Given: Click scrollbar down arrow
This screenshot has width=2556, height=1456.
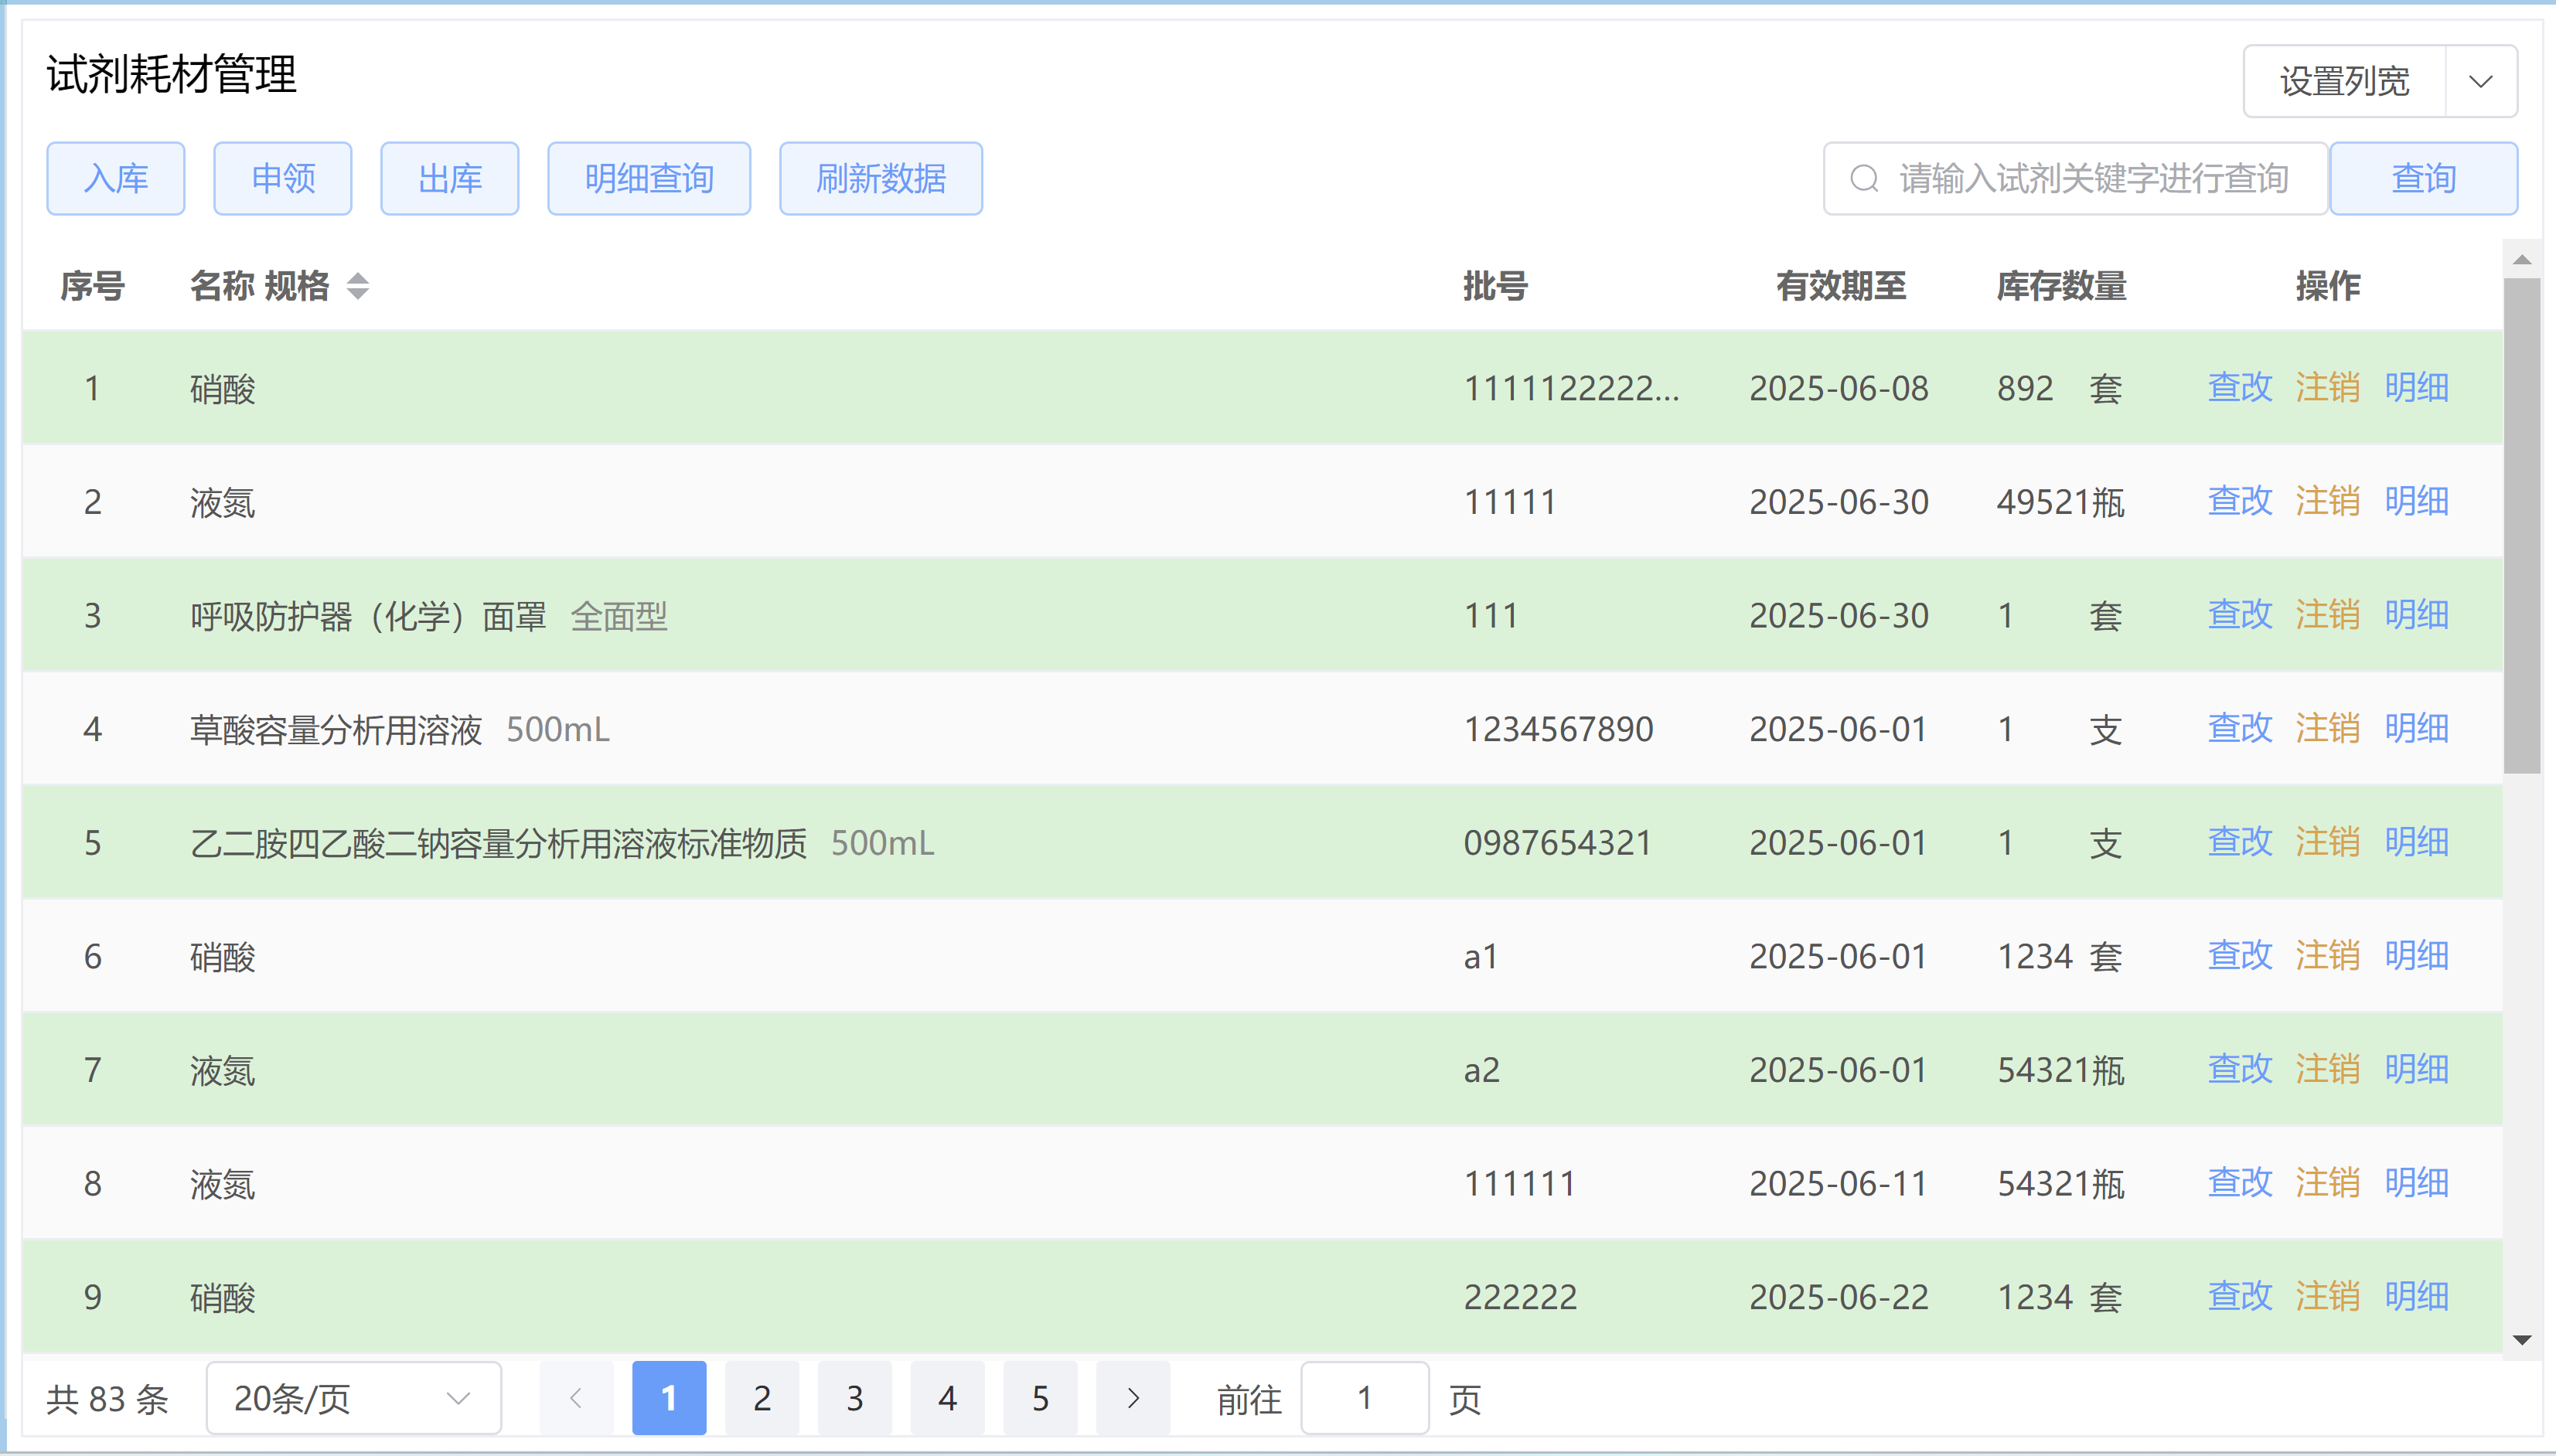Looking at the screenshot, I should 2521,1340.
